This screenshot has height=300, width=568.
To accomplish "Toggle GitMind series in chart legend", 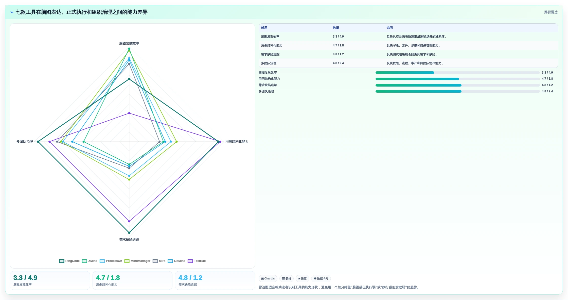I will 177,261.
